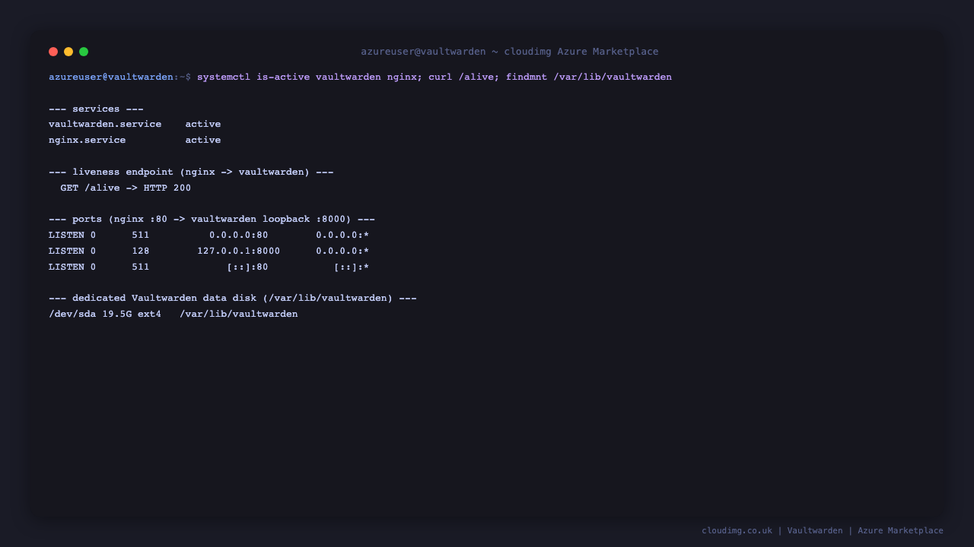
Task: Click the dedicated Vaultwarden data disk heading
Action: tap(233, 298)
